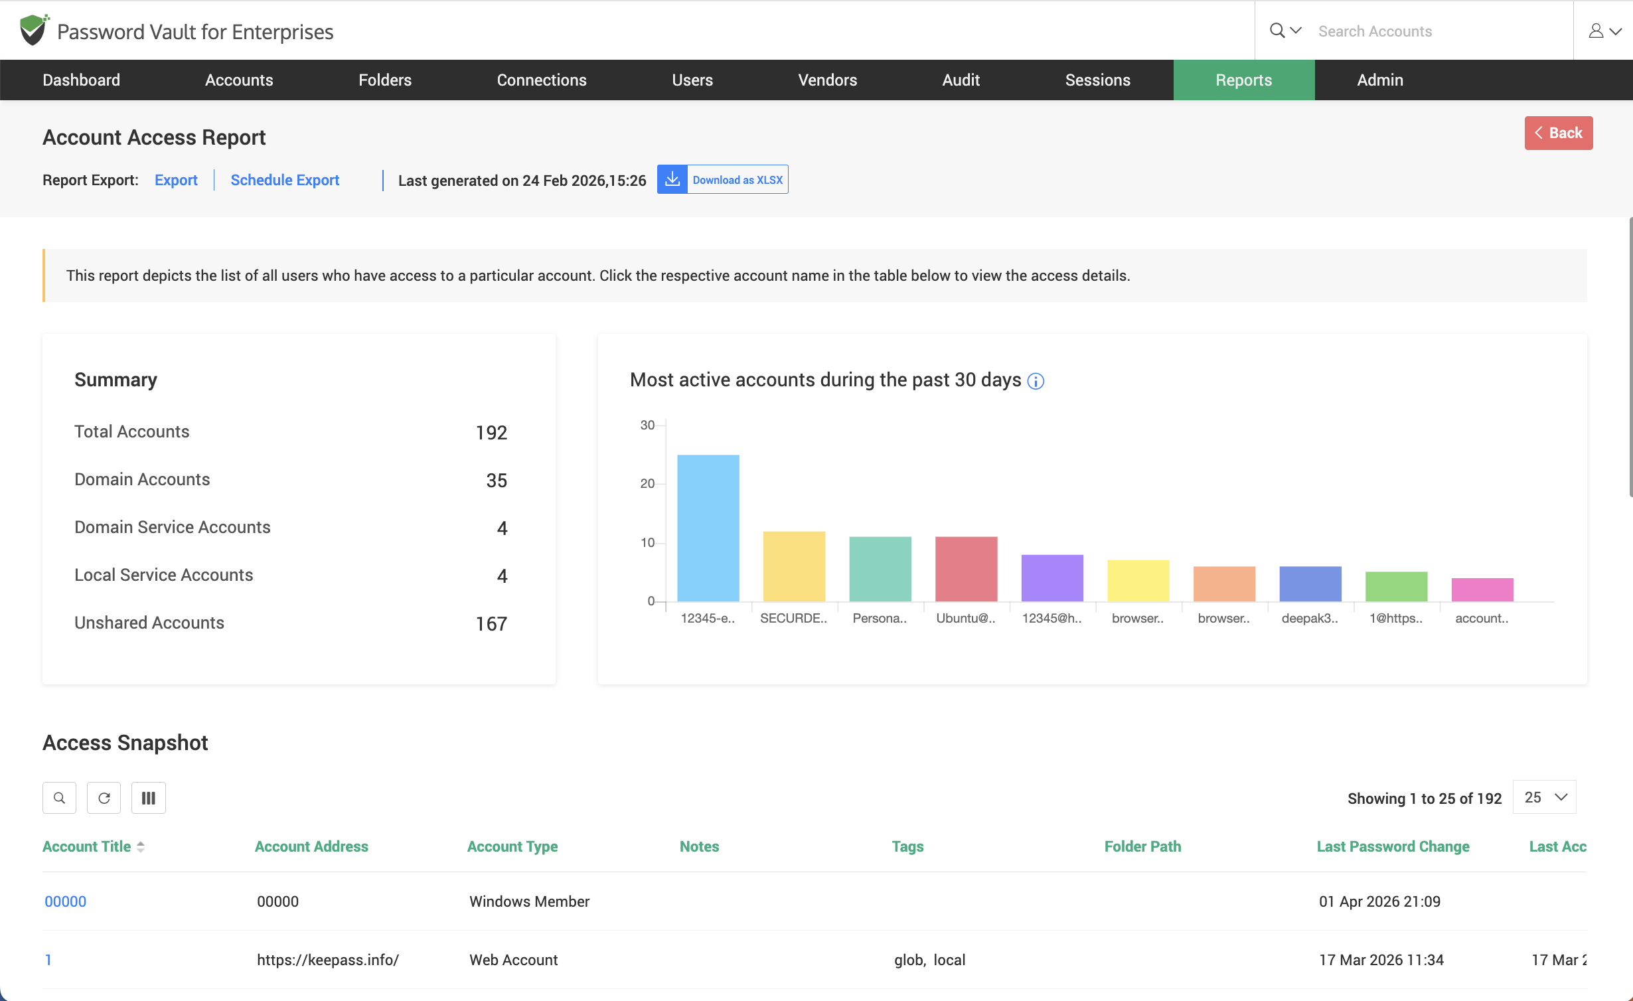The width and height of the screenshot is (1633, 1001).
Task: Go to the Dashboard tab
Action: click(x=81, y=80)
